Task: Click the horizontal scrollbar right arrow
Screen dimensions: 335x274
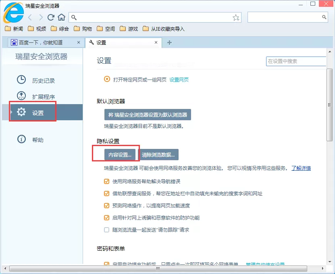Action: pyautogui.click(x=323, y=268)
